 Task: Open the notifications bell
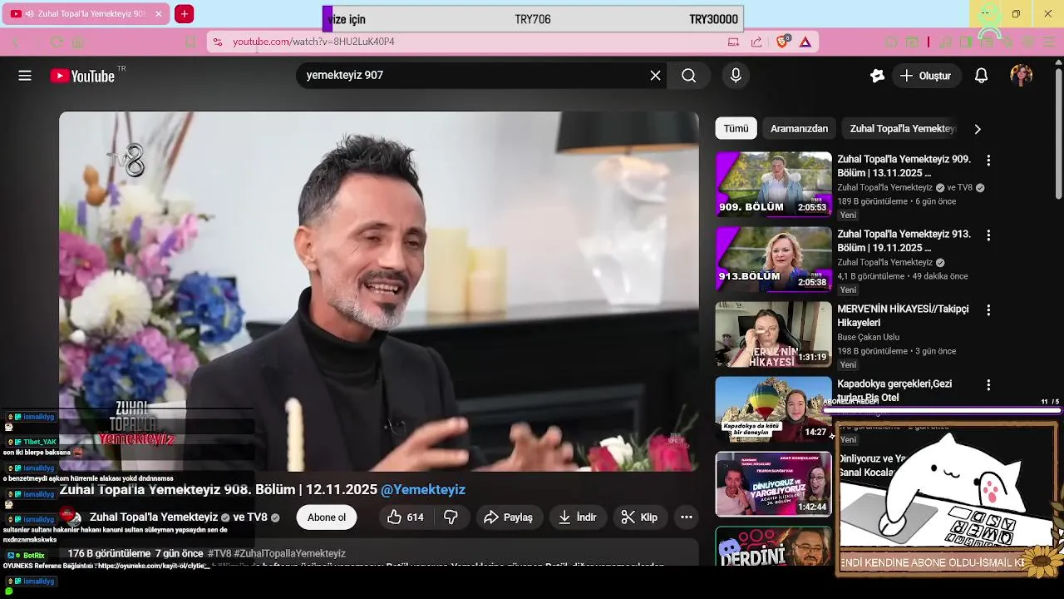(x=981, y=76)
